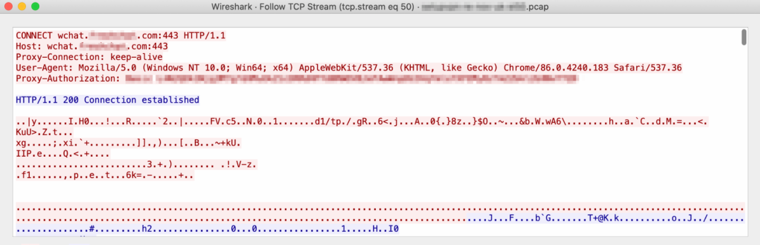The height and width of the screenshot is (245, 760).
Task: Click the data line starting with '.f1......,.p..e'
Action: tap(105, 175)
